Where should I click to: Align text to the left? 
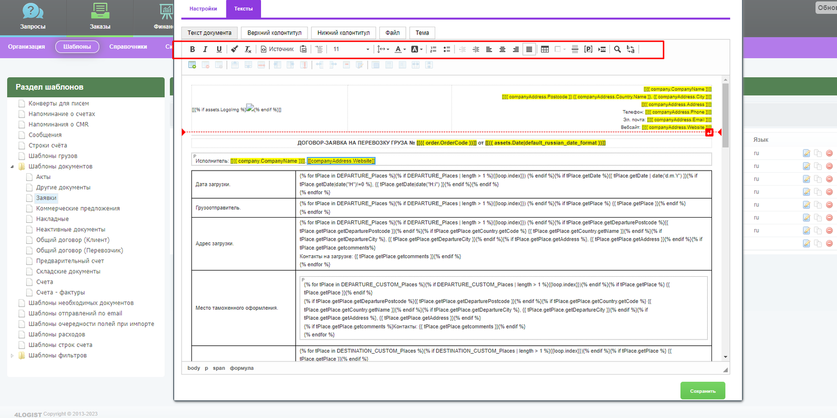tap(489, 49)
